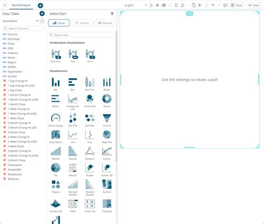Click the part's top drag handle
The height and width of the screenshot is (224, 264).
(189, 13)
